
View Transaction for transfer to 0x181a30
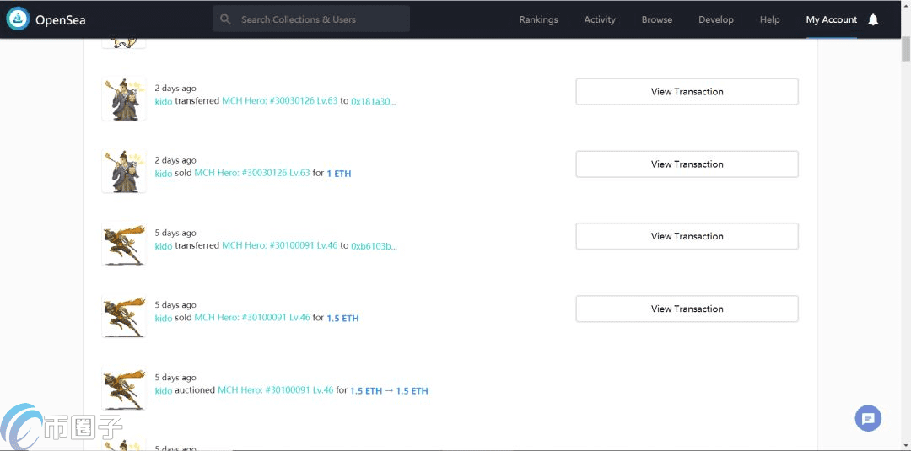click(687, 92)
